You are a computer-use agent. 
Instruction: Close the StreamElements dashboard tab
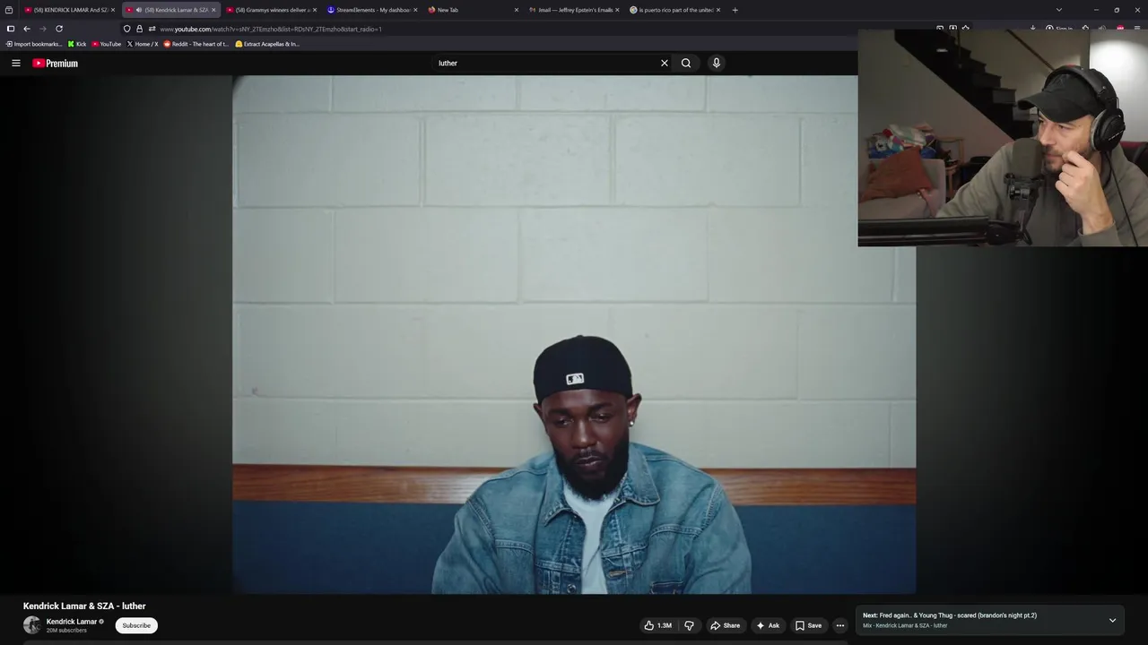415,10
